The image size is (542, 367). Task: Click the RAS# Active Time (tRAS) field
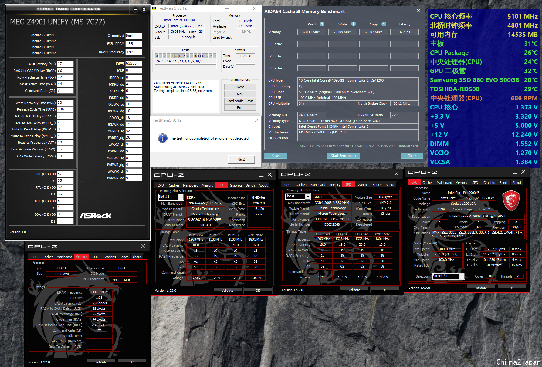click(x=65, y=84)
